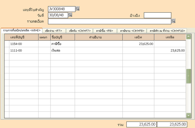This screenshot has width=195, height=128.
Task: Open the calendar picker next to date 30/08/48
Action: [70, 14]
